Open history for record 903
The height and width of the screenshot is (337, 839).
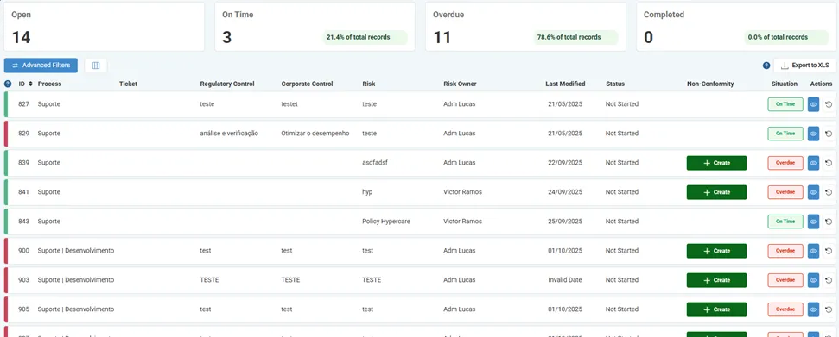[x=829, y=280]
